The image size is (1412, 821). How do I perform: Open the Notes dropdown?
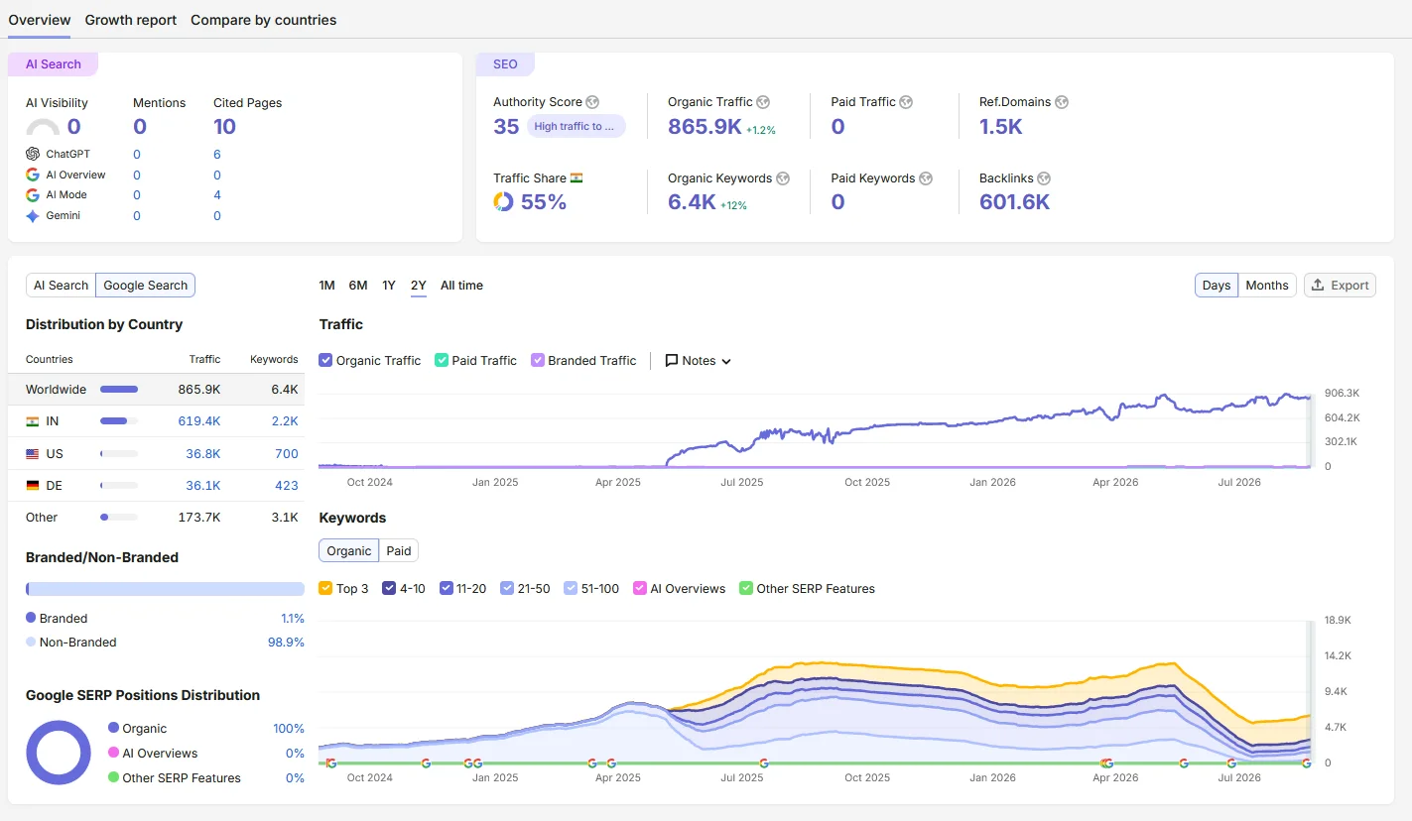tap(699, 361)
